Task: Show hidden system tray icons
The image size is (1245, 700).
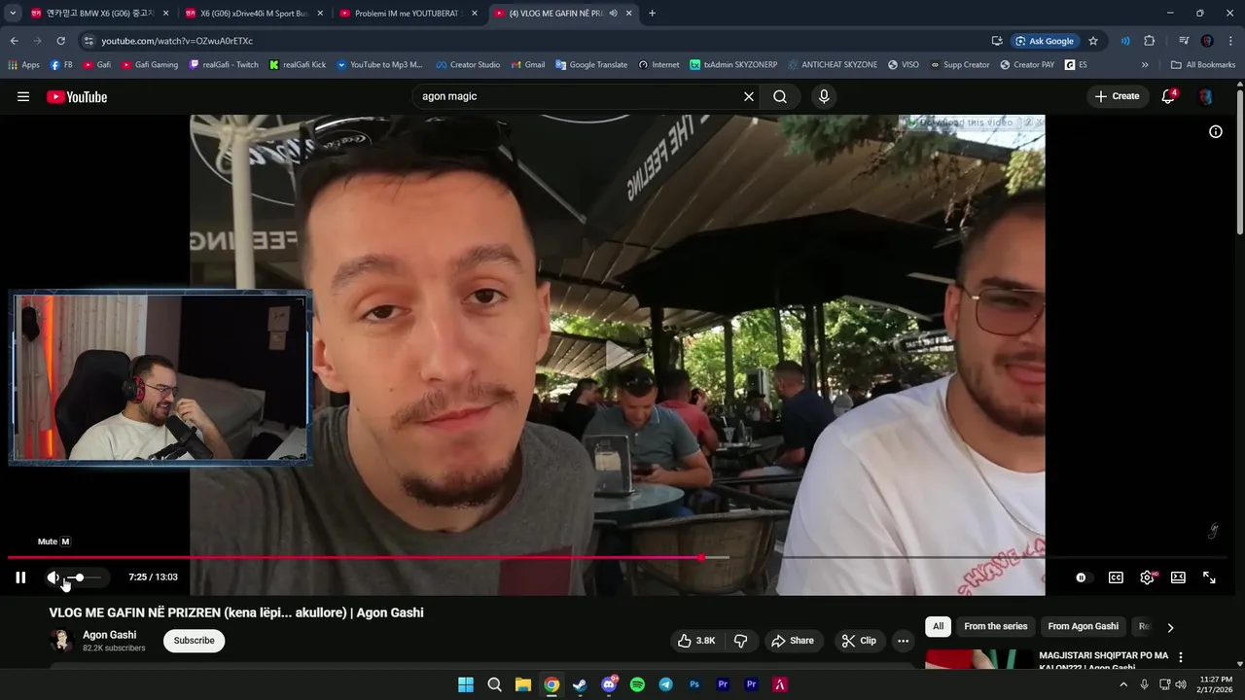Action: click(1123, 684)
